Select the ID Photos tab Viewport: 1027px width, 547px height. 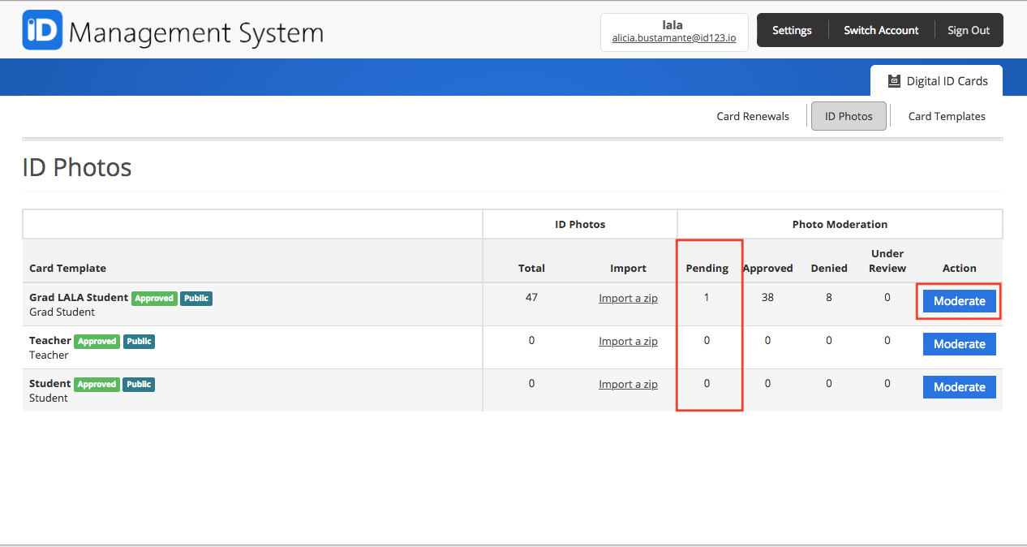849,116
